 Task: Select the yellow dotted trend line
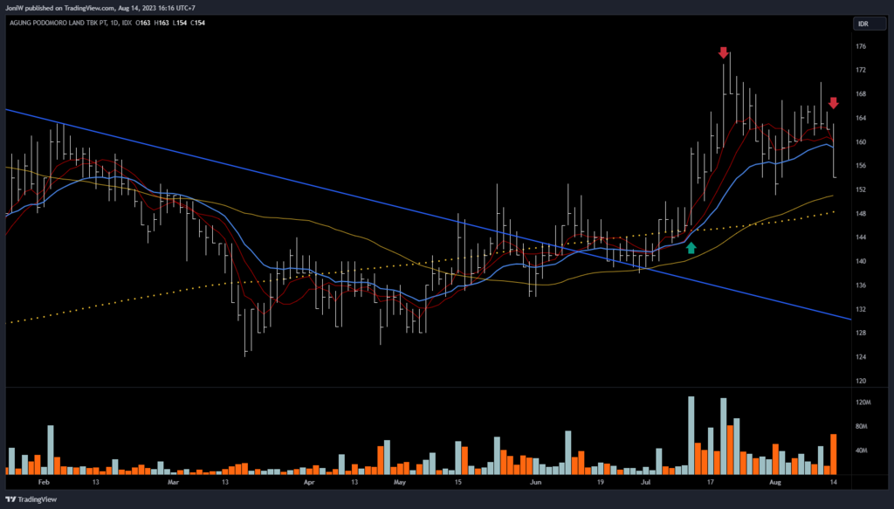(175, 292)
